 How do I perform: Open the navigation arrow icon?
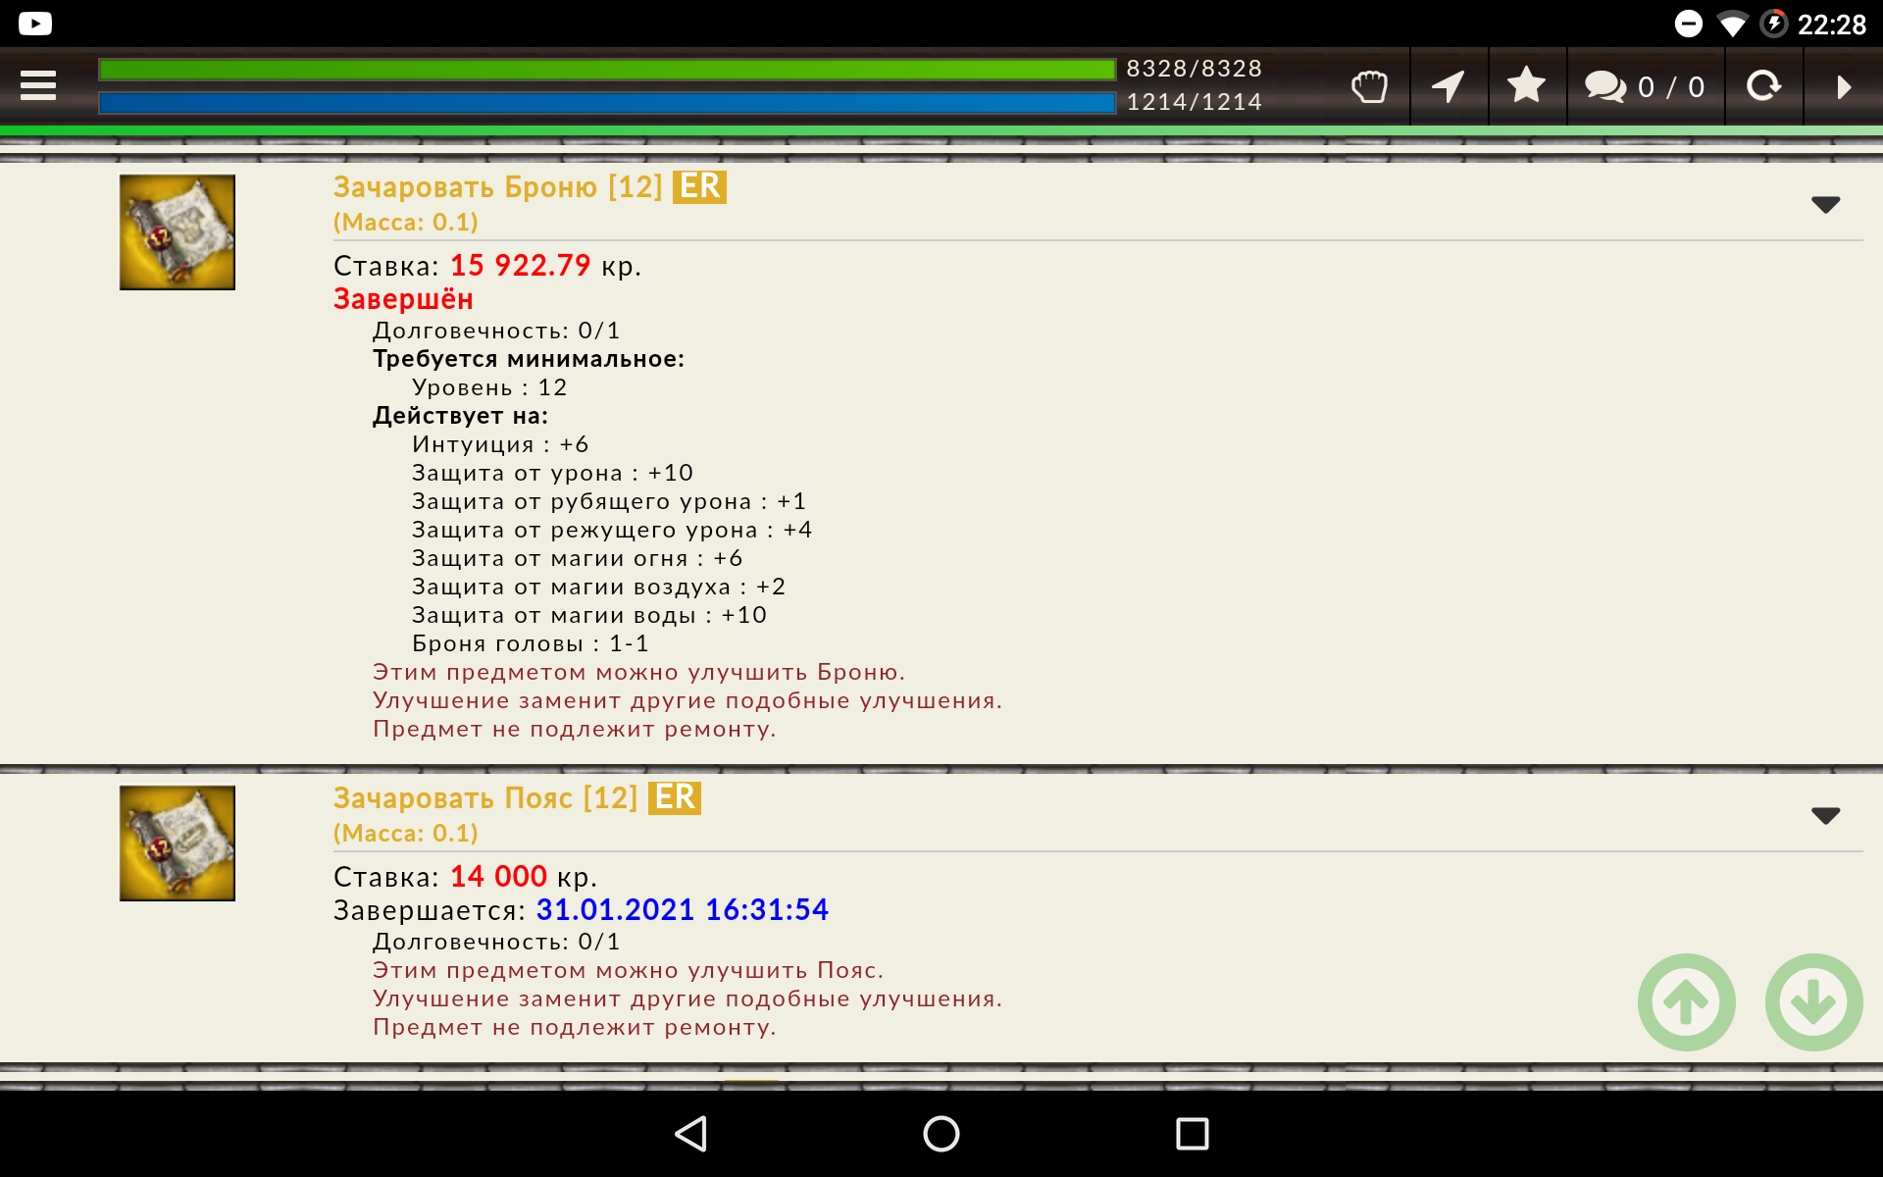tap(1449, 86)
